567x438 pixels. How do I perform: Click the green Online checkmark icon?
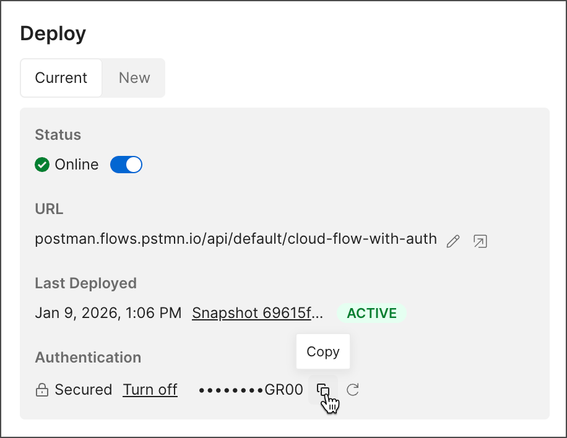41,164
